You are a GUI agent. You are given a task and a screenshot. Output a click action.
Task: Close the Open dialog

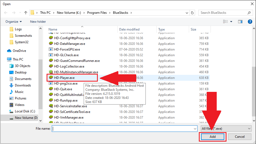(x=252, y=4)
